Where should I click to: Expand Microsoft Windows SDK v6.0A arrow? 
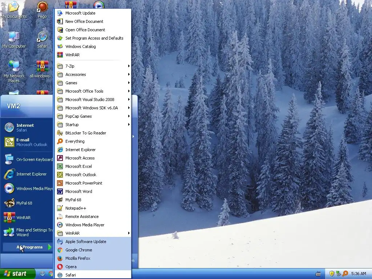129,108
